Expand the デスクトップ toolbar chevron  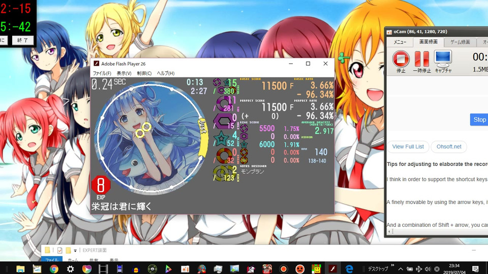click(392, 265)
